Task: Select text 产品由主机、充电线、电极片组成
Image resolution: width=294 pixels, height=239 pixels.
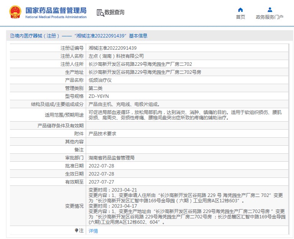Action: pyautogui.click(x=124, y=104)
